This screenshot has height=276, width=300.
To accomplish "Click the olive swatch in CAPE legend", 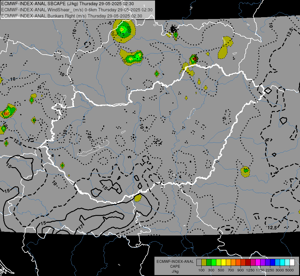I will (204, 263).
